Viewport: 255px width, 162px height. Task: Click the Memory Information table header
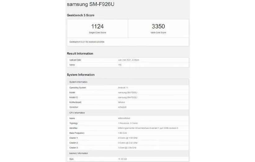point(78,153)
